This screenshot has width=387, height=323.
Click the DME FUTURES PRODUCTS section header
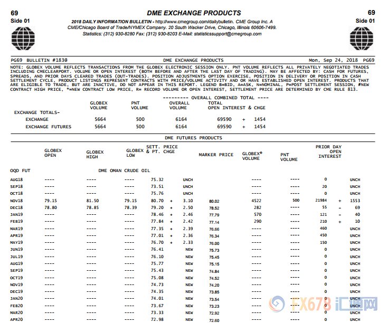193,138
